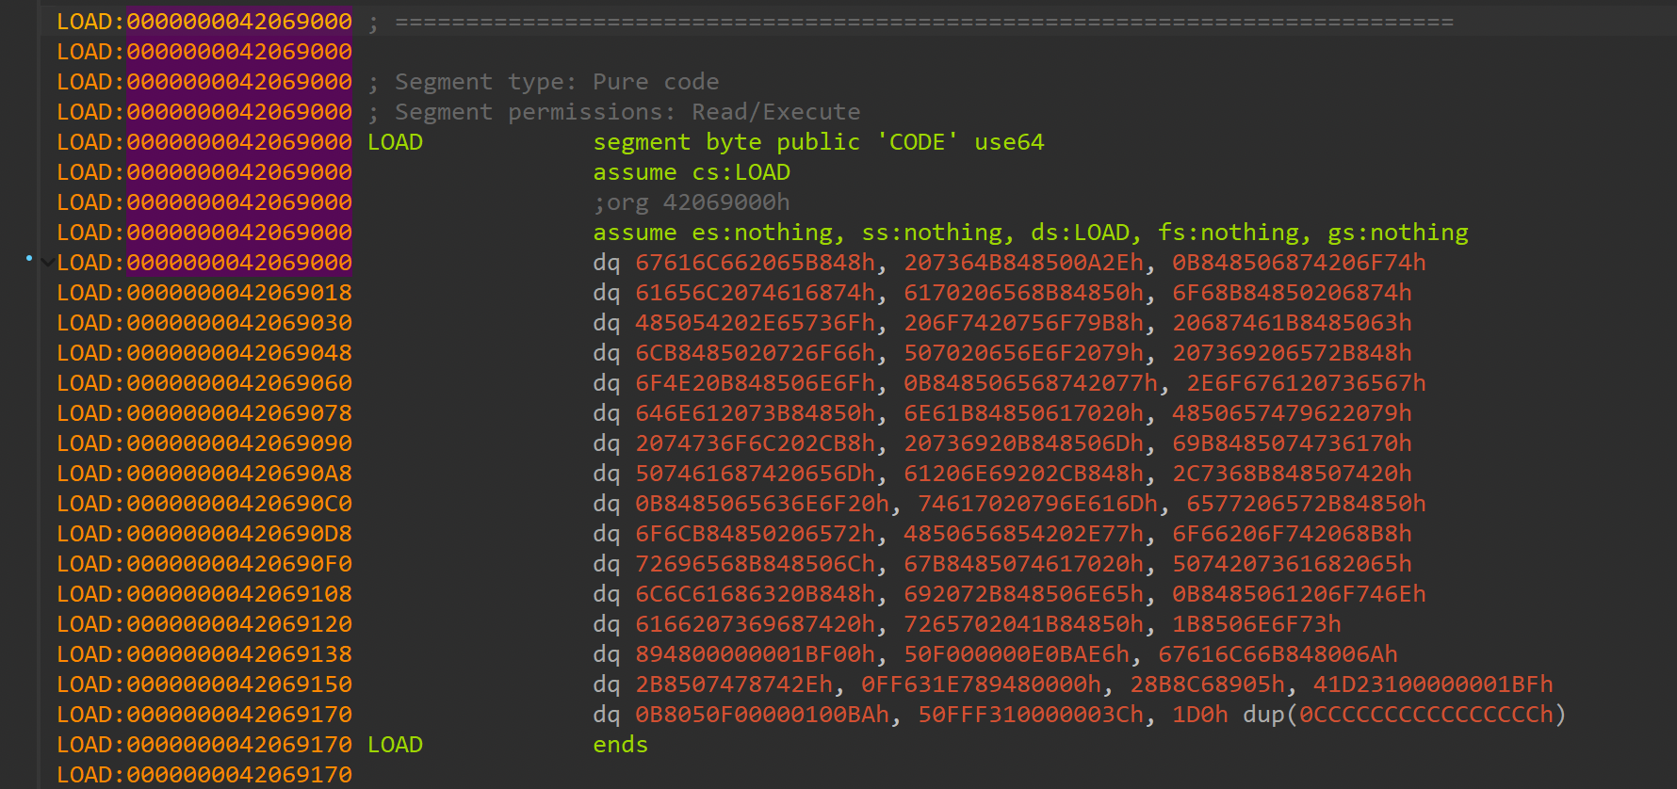This screenshot has height=789, width=1677.
Task: Select value 894800000001BF00h
Action: tap(755, 654)
